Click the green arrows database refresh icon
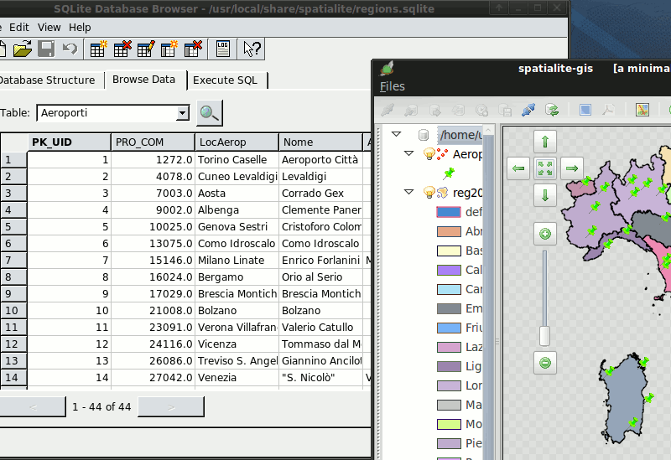 click(x=552, y=110)
